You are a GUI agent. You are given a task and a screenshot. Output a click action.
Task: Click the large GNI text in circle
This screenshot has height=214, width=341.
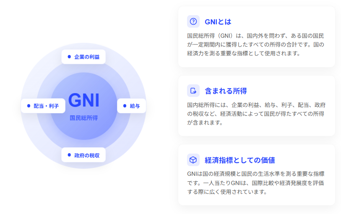click(x=84, y=100)
